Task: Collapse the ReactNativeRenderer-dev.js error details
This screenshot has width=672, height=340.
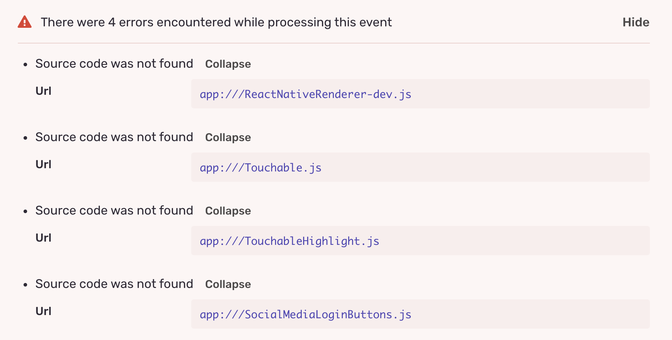Action: coord(228,65)
